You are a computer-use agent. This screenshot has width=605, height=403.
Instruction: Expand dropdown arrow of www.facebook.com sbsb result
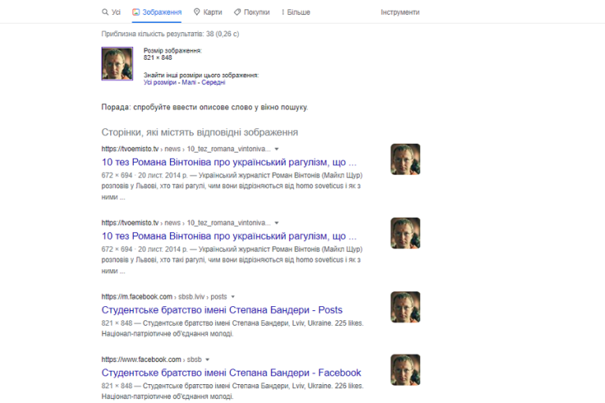click(208, 360)
